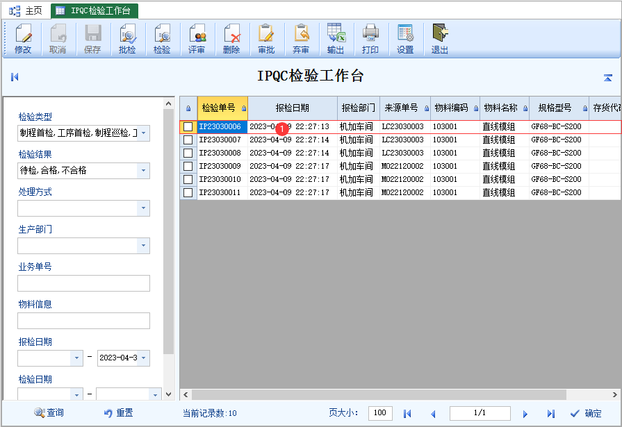Check the box for row IP23030010

point(188,179)
